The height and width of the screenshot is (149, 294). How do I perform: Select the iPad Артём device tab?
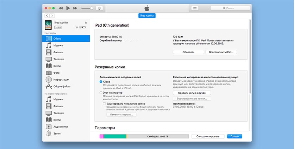pos(147,16)
